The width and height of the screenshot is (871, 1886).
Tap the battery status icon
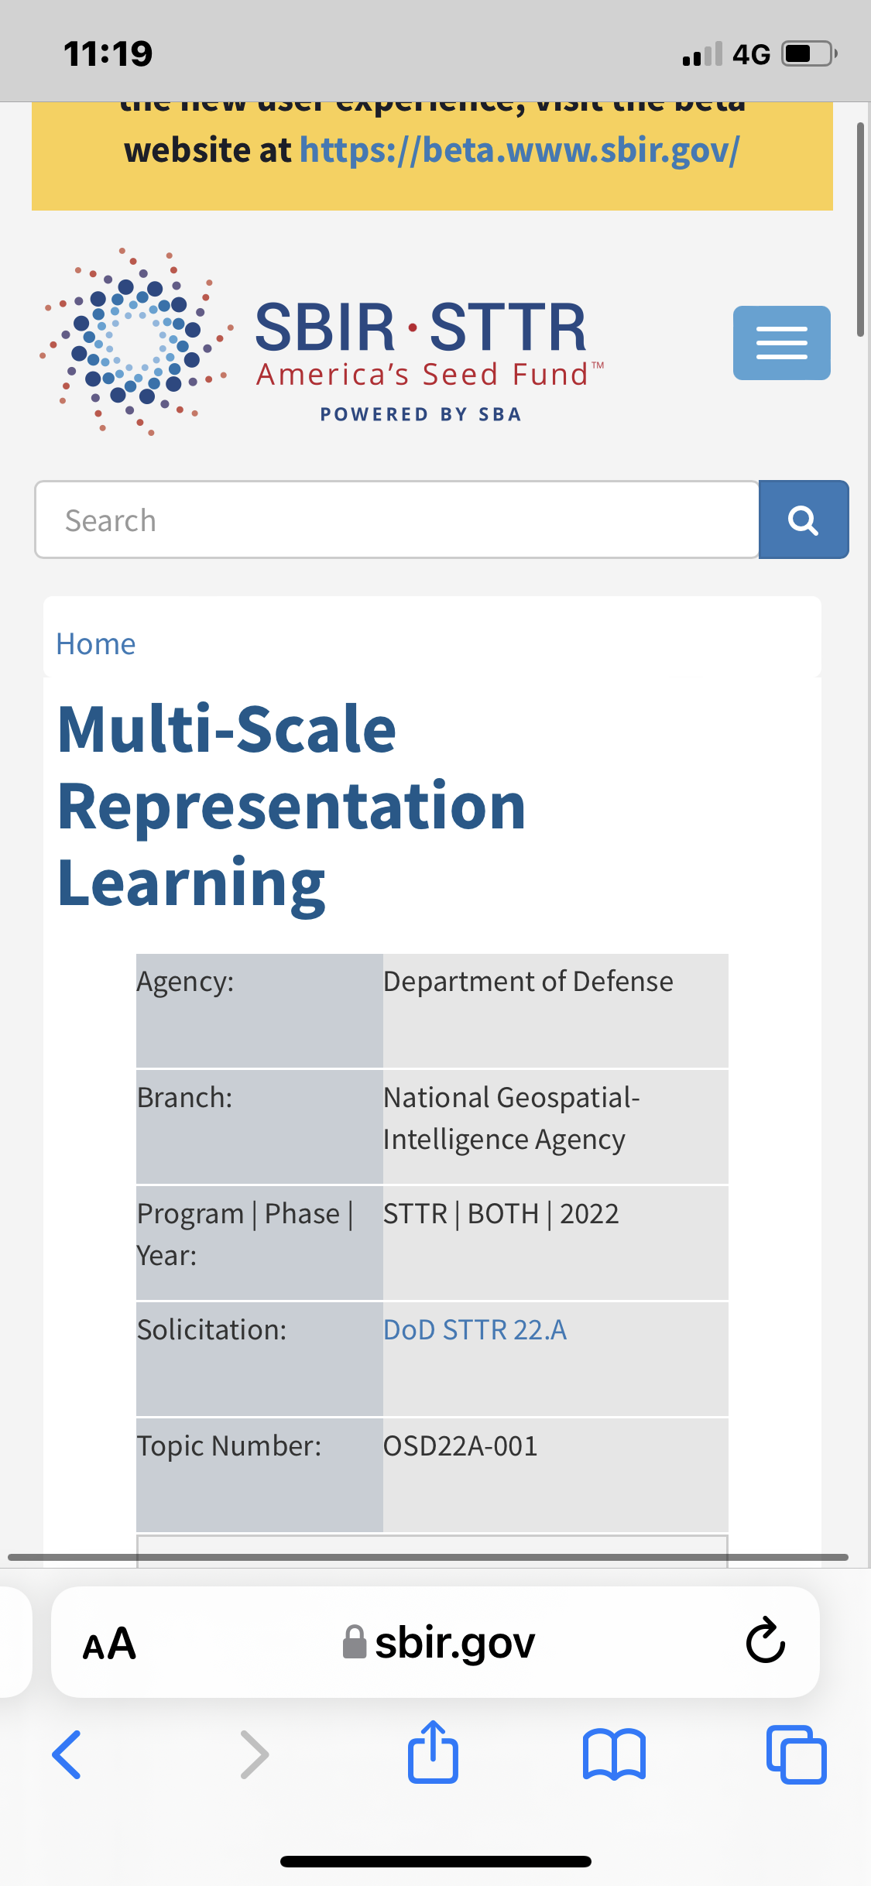coord(809,53)
